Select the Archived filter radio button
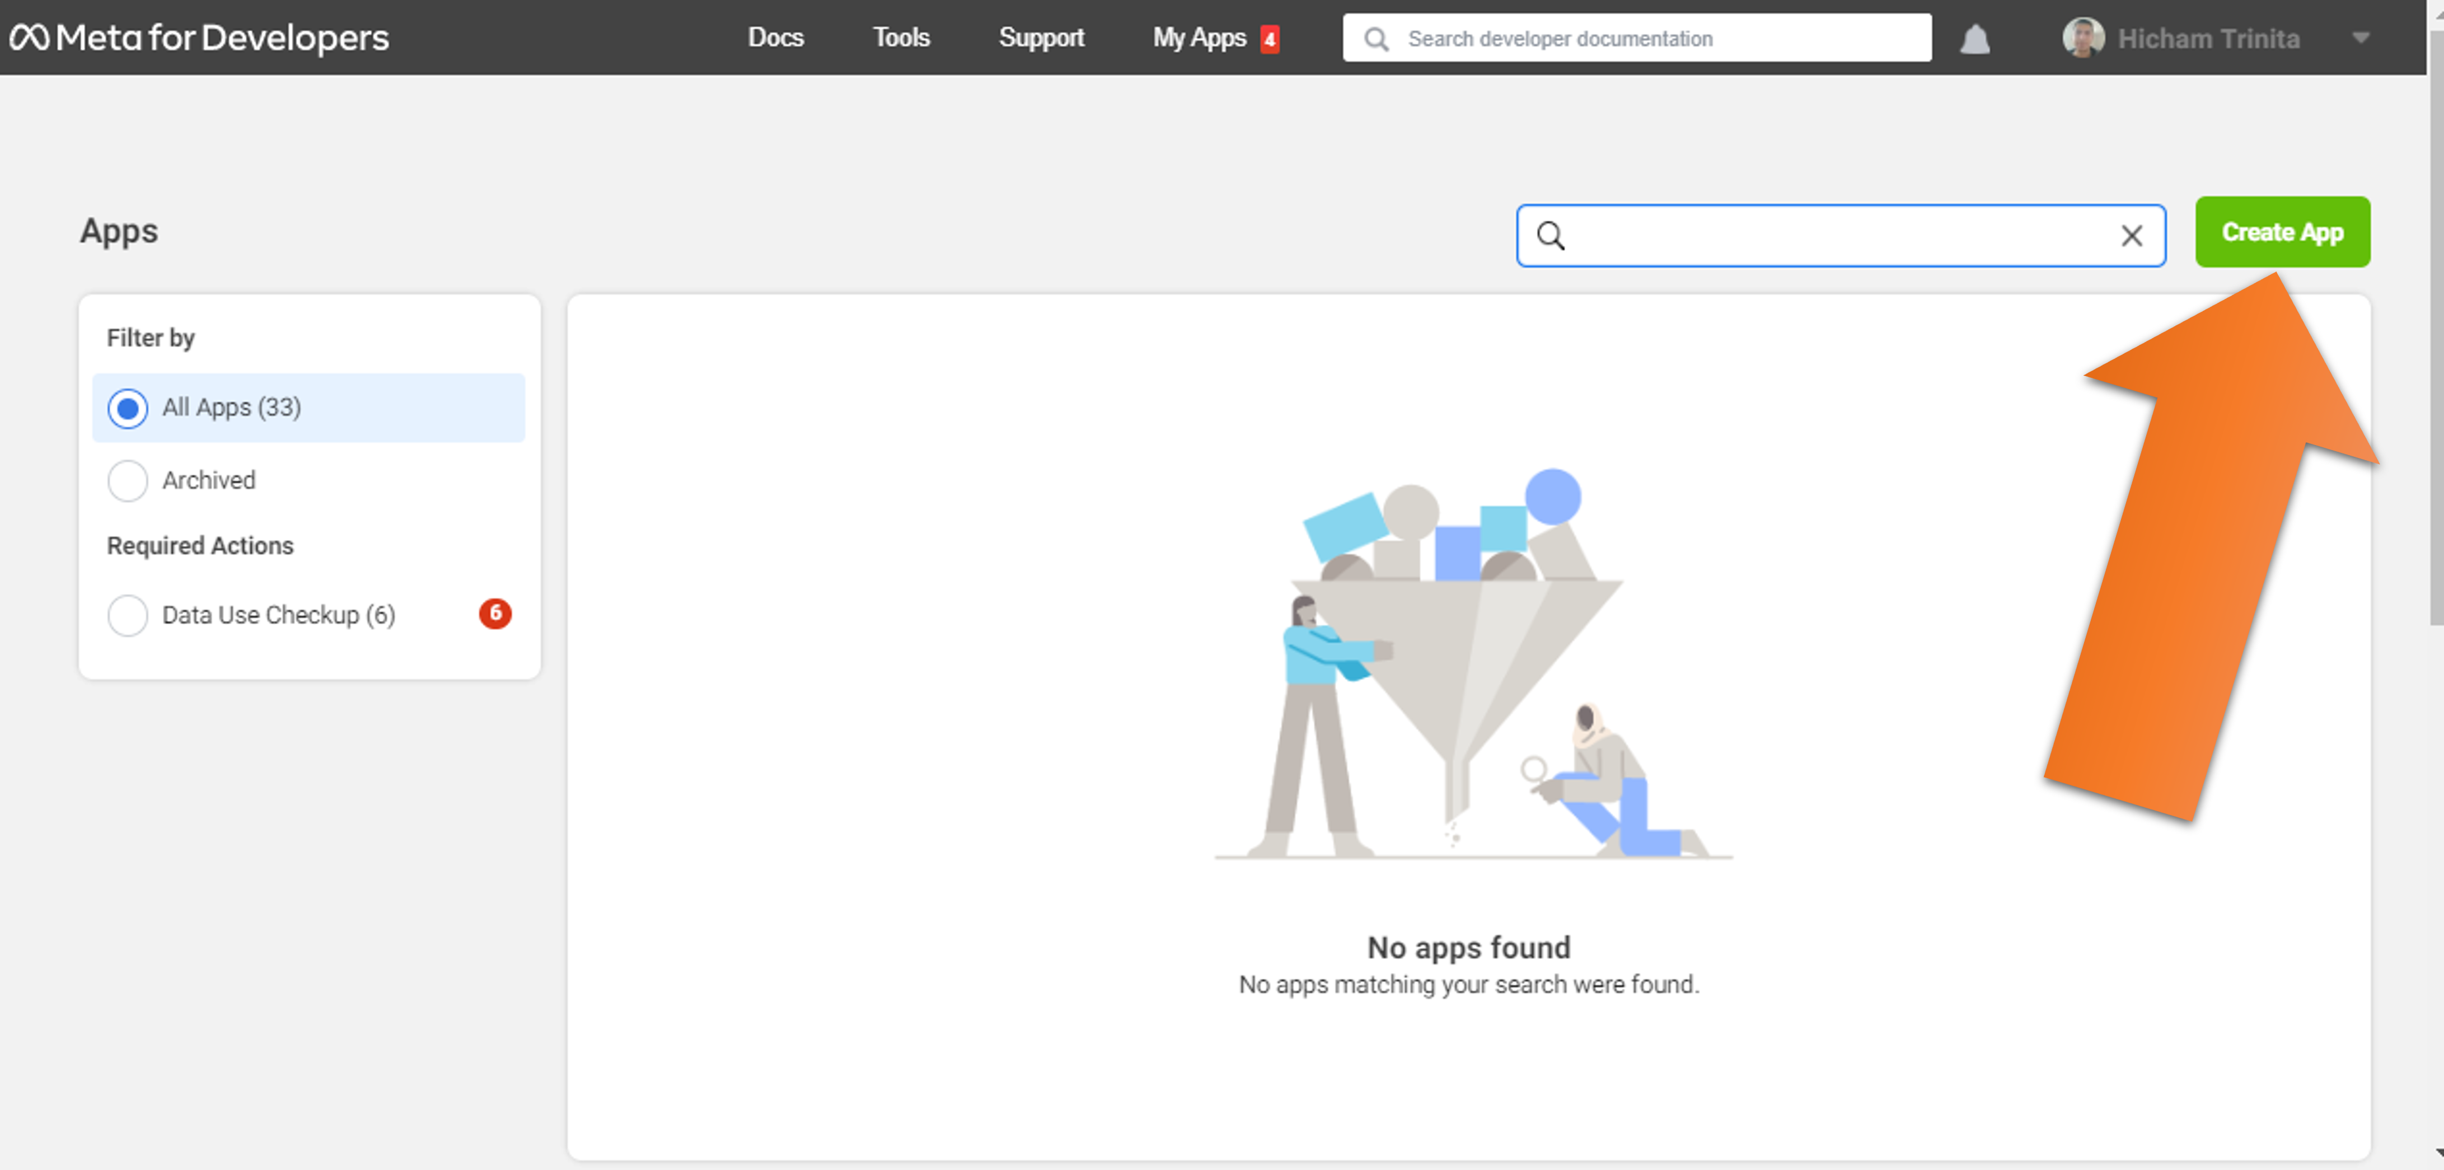Image resolution: width=2444 pixels, height=1170 pixels. 128,481
